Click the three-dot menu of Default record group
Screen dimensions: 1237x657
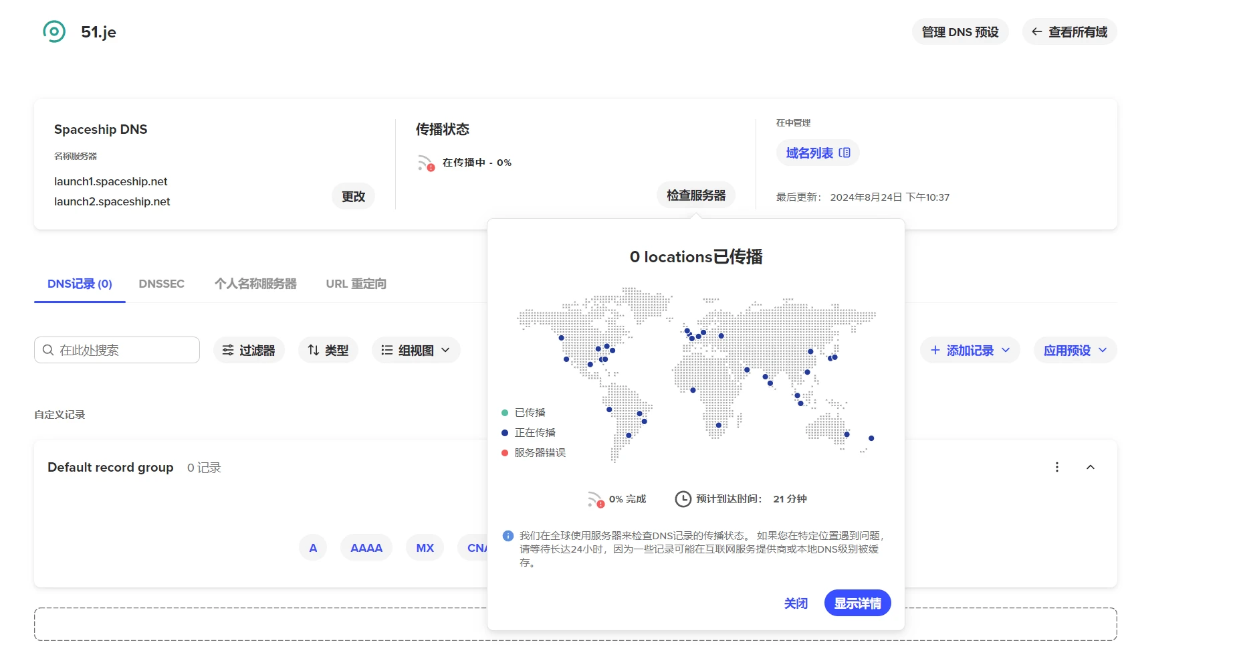(1056, 467)
